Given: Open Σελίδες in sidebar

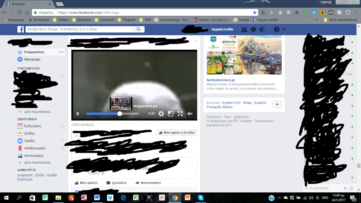Looking at the screenshot, I should tap(29, 133).
